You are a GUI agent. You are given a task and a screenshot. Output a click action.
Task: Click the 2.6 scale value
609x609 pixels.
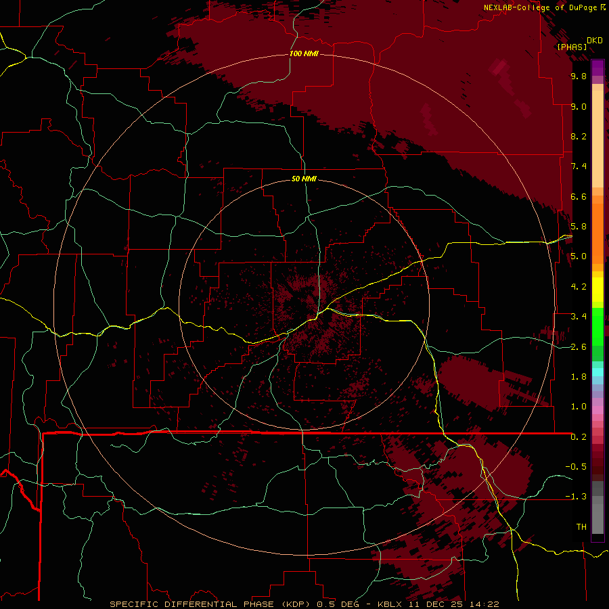point(579,347)
